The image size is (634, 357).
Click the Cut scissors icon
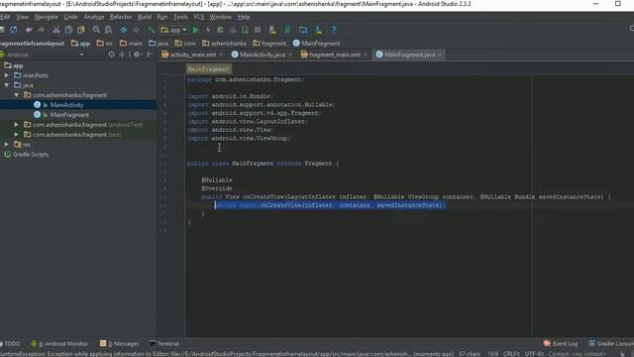[x=56, y=30]
